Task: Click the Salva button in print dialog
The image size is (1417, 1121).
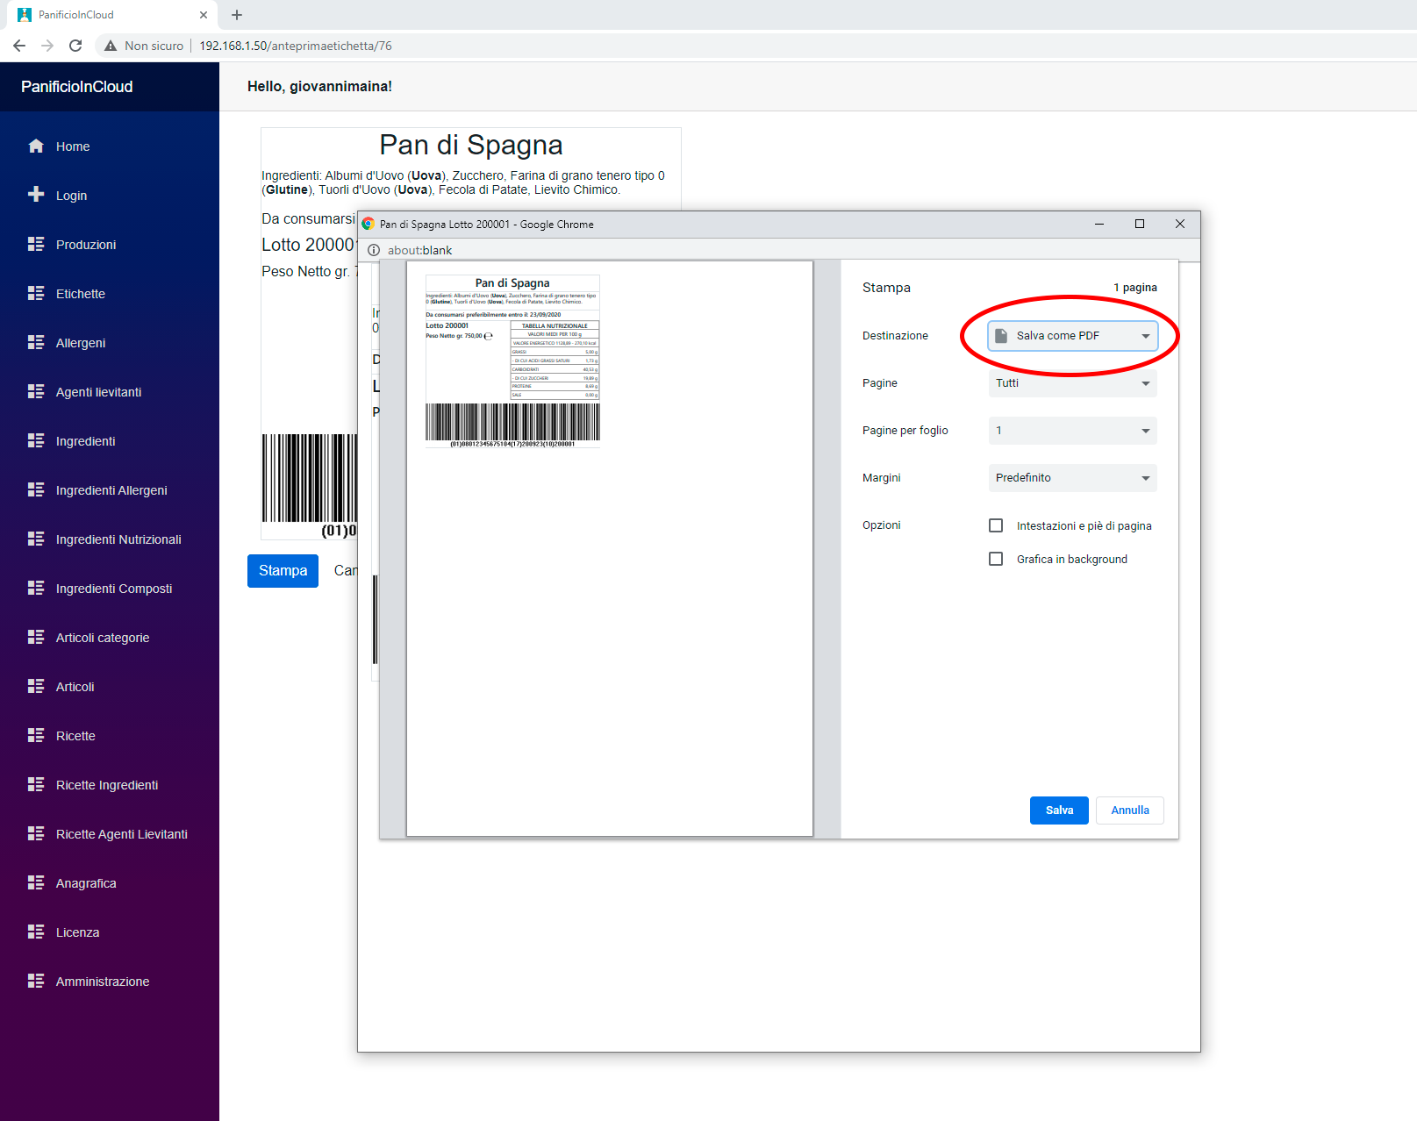Action: point(1059,810)
